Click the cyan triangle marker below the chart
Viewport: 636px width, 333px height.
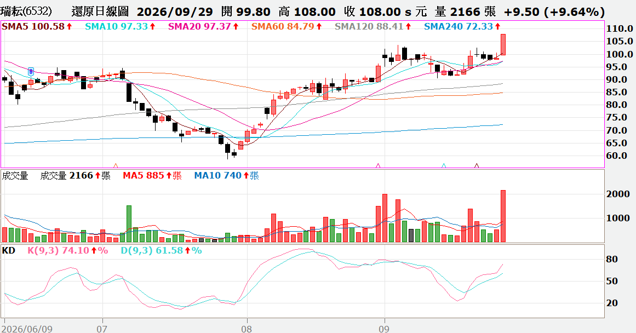point(444,166)
